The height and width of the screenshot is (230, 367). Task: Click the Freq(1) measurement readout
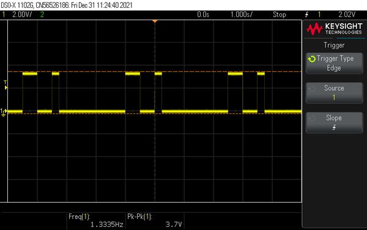(x=96, y=220)
